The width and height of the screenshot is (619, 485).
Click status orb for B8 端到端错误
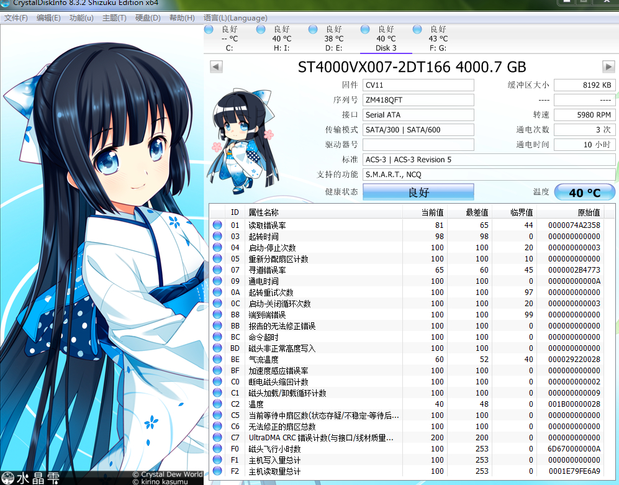point(217,314)
